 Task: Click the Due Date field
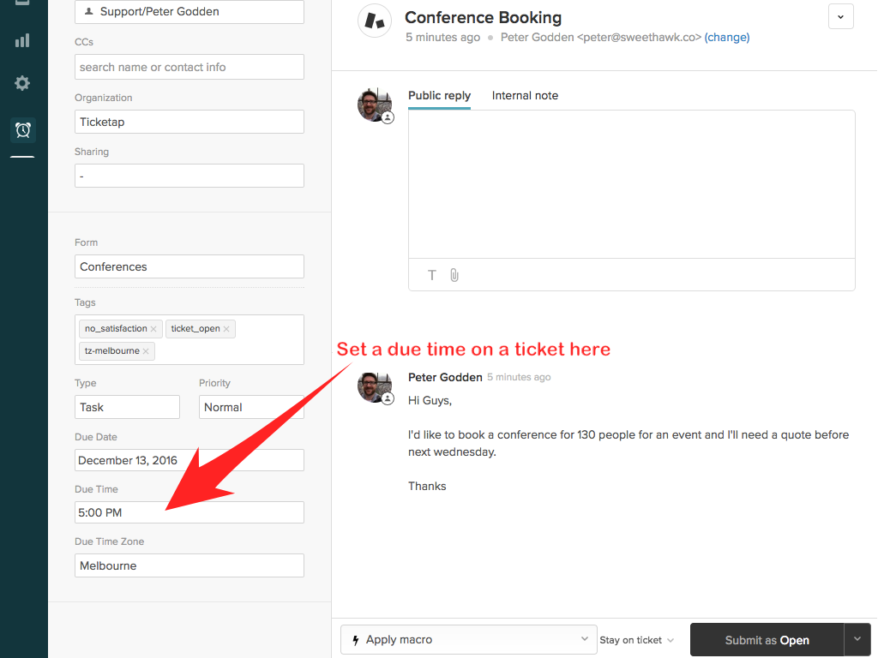tap(189, 460)
